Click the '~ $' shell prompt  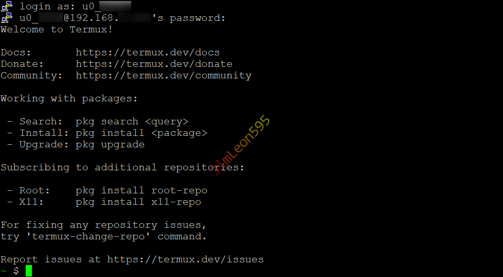(10, 271)
